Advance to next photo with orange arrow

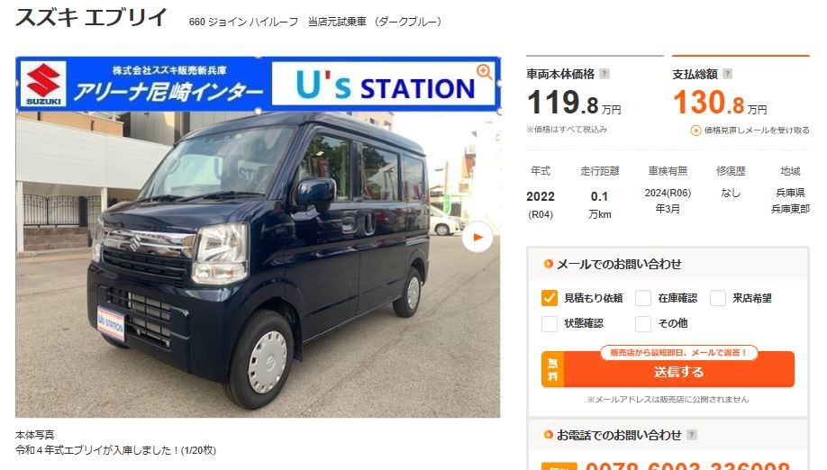point(477,237)
